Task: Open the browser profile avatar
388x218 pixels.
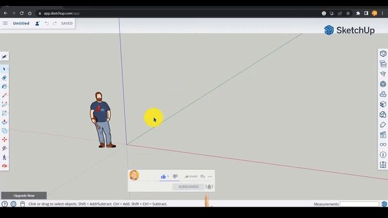Action: pos(375,13)
